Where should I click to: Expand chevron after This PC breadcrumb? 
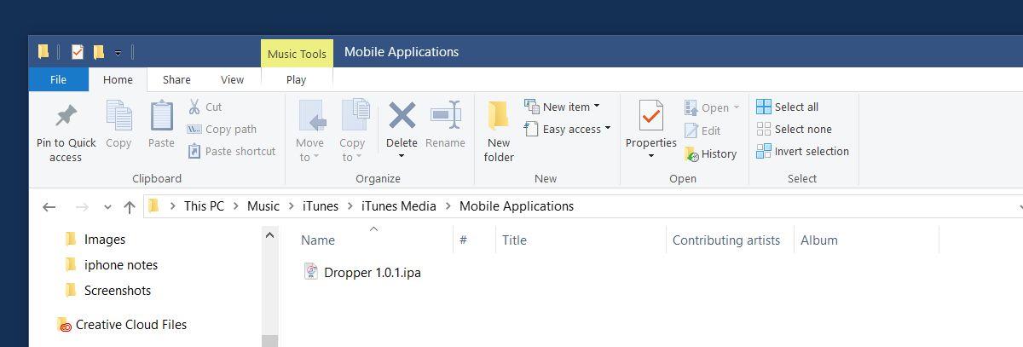pyautogui.click(x=236, y=206)
